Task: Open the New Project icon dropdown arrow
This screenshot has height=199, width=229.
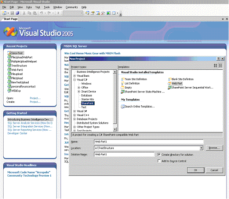Action: (x=8, y=13)
